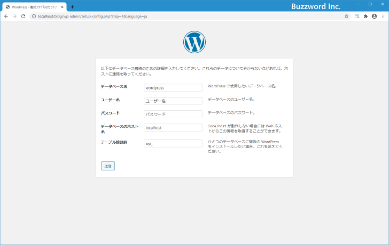Click the multiple WordPress install help text
Screen dimensions: 389x245
tap(245, 146)
